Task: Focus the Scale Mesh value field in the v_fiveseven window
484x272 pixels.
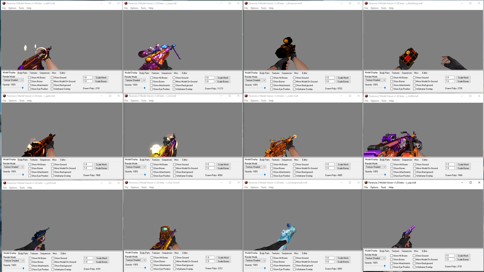Action: pos(330,78)
